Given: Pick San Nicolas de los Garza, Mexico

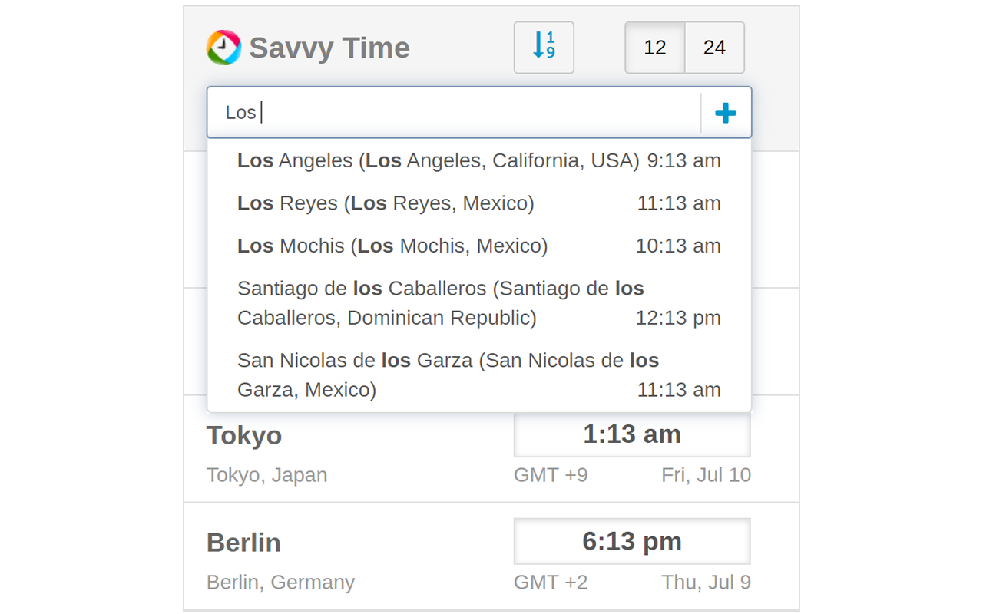Looking at the screenshot, I should click(x=448, y=375).
